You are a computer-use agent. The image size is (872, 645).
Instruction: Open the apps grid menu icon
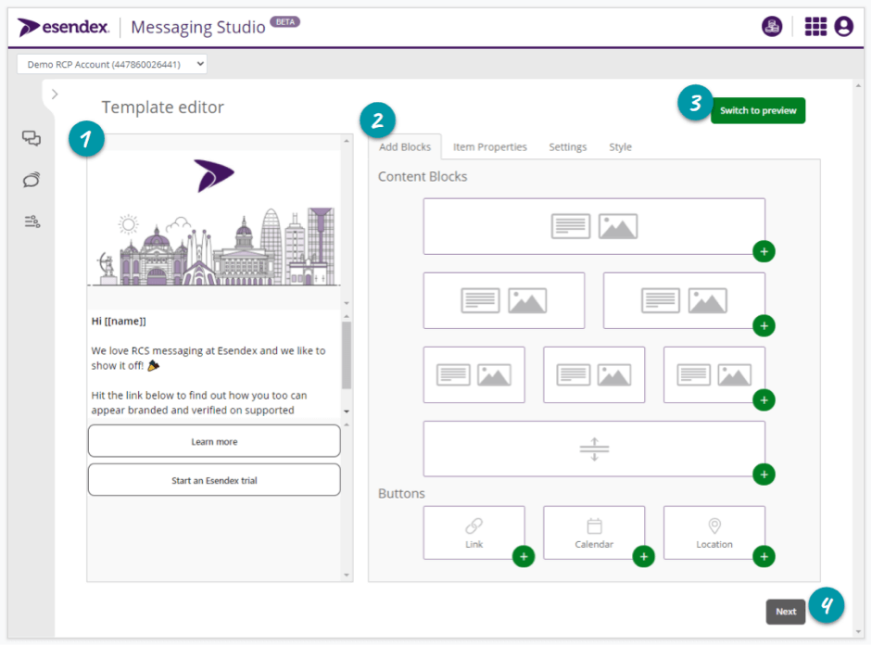pos(815,26)
